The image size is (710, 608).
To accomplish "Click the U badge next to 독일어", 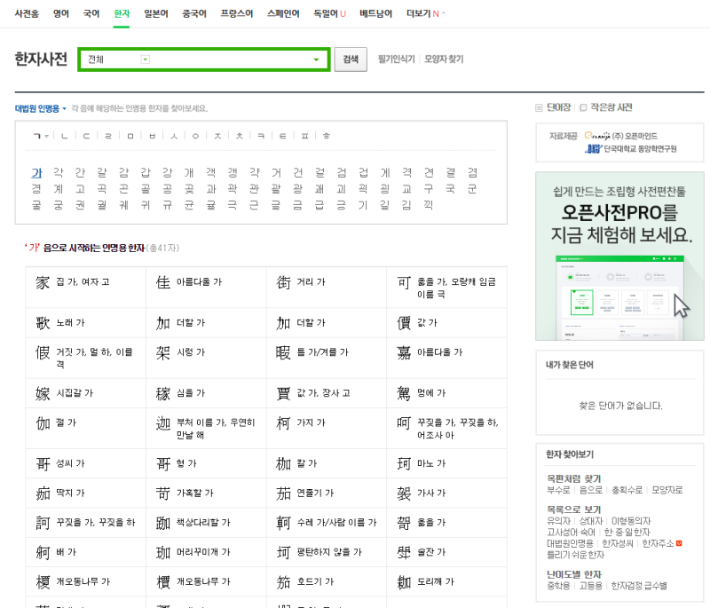I will pos(344,12).
